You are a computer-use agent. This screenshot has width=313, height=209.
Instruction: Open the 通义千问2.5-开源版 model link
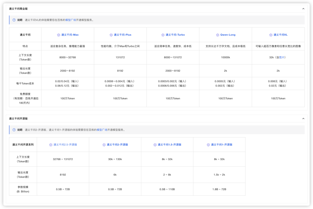(x=65, y=145)
